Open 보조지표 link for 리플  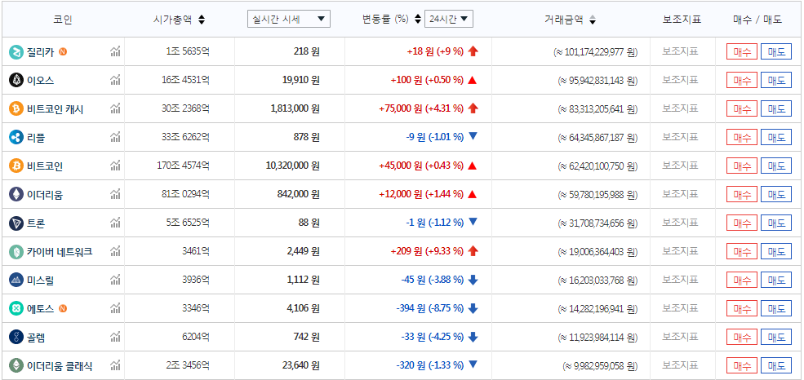(680, 137)
